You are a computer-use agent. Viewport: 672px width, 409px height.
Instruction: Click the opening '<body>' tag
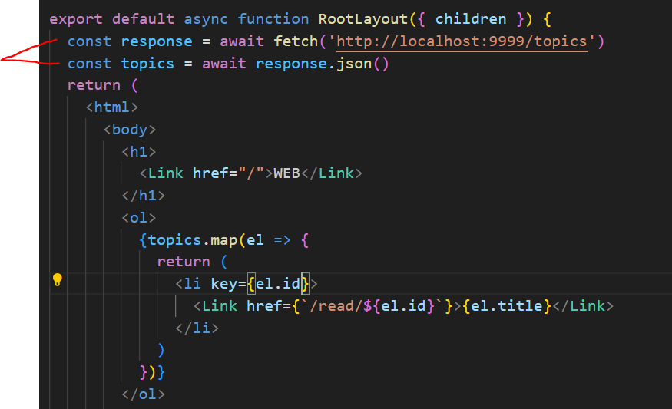130,130
